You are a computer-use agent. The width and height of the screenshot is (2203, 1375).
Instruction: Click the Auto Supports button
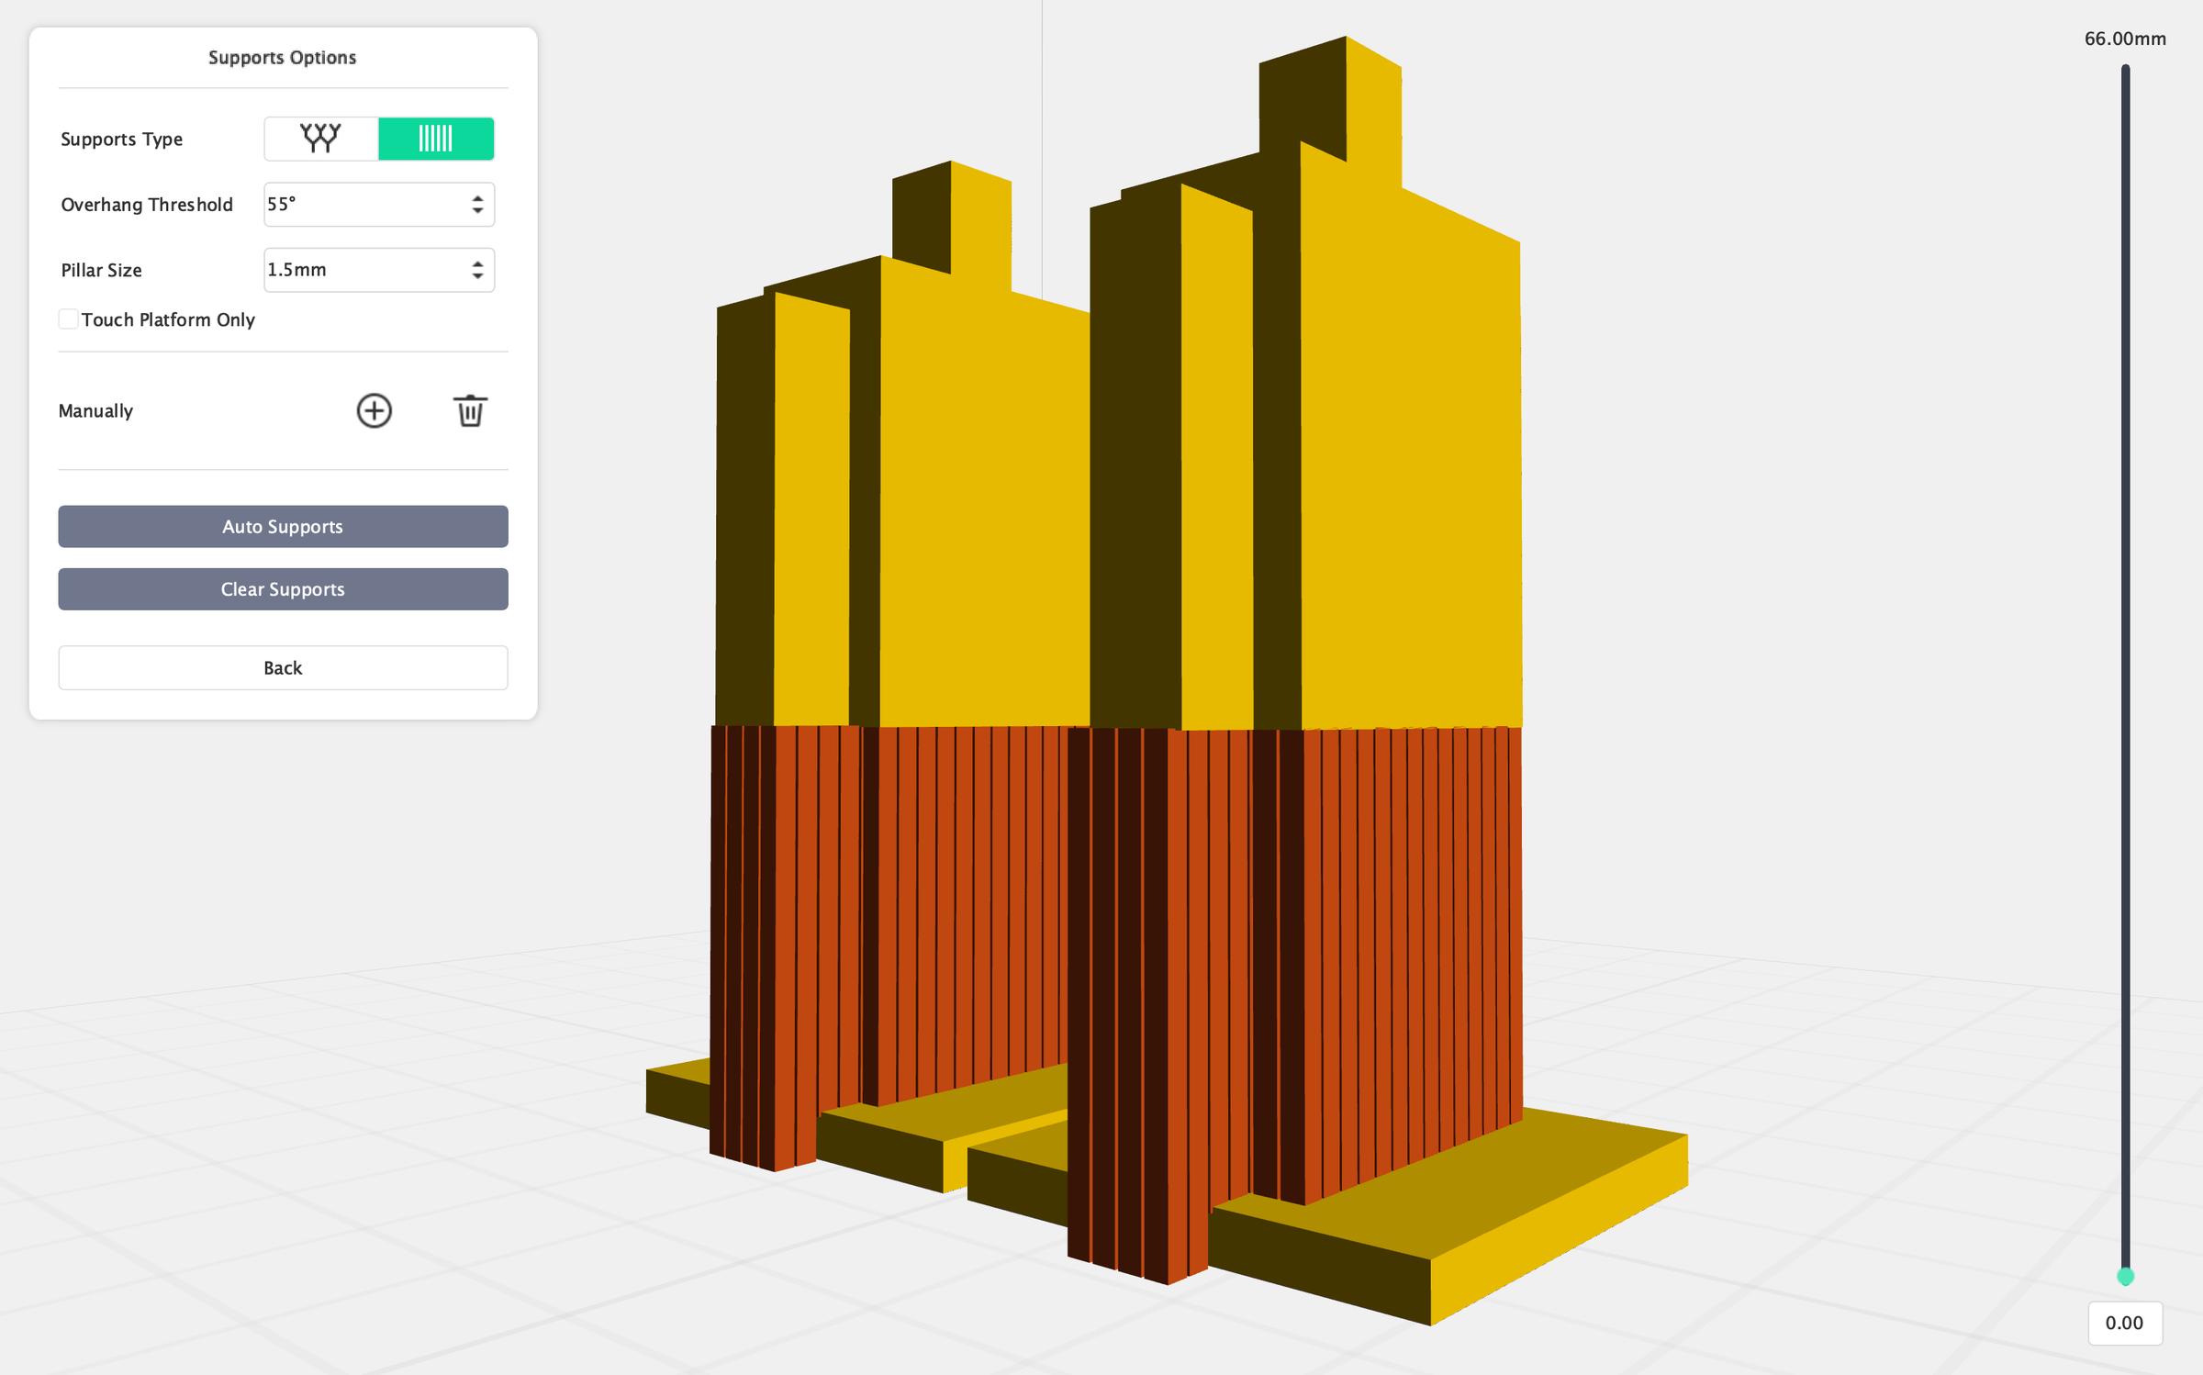point(282,526)
